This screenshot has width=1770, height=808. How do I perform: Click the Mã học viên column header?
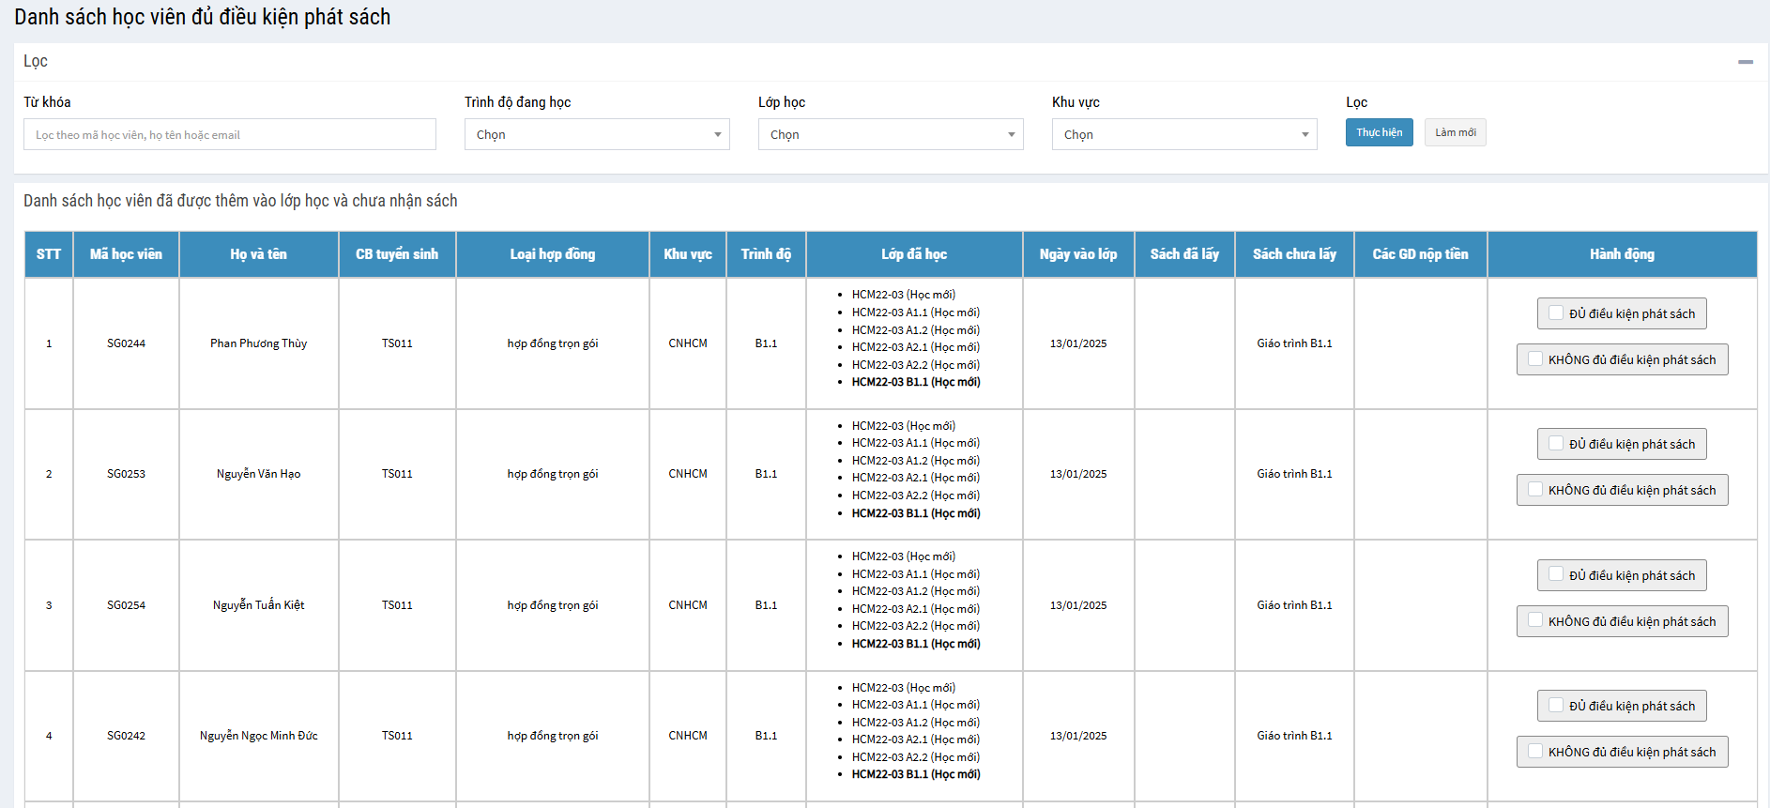click(126, 254)
